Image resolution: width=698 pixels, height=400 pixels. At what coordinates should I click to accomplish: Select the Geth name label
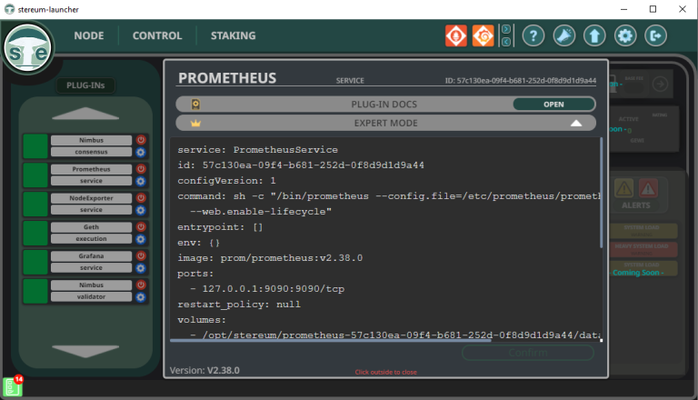[x=91, y=226]
